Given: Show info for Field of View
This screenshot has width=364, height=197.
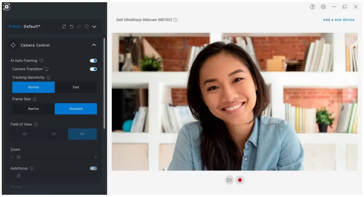Looking at the screenshot, I should point(36,124).
